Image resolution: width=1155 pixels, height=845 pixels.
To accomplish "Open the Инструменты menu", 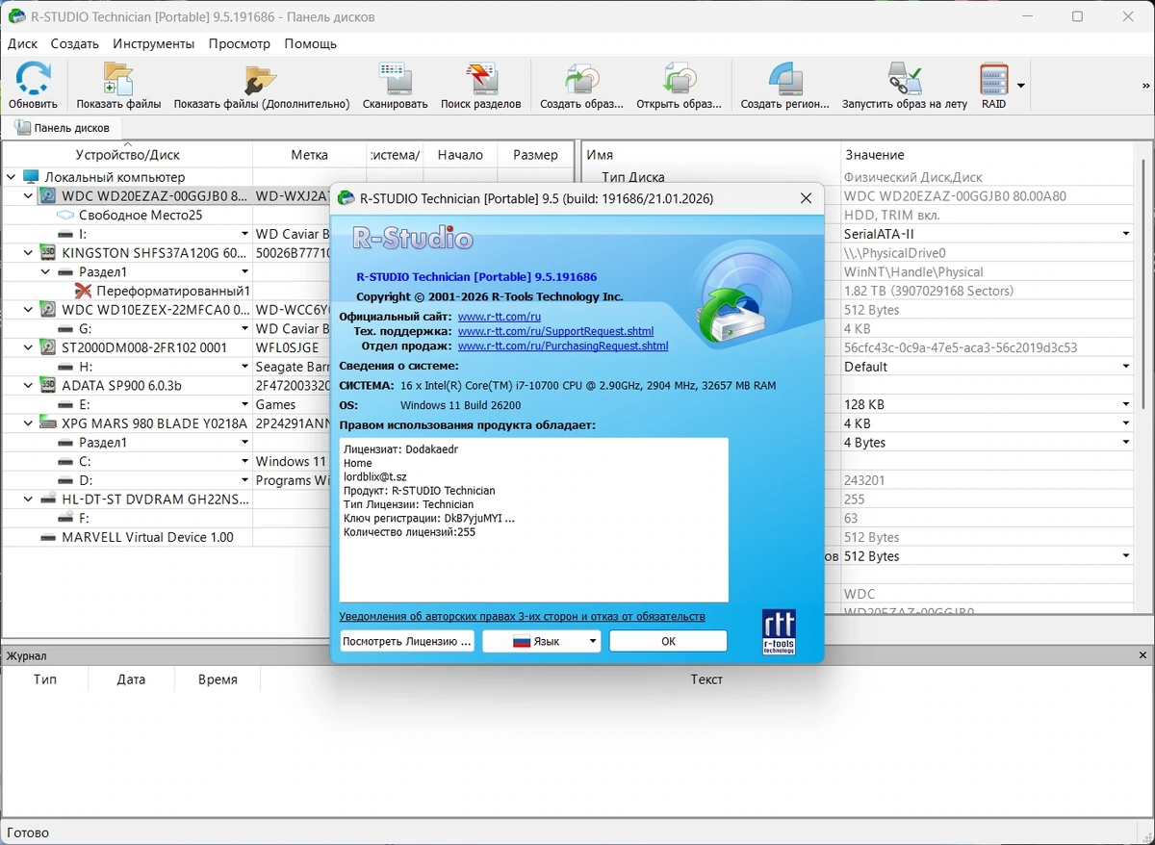I will pyautogui.click(x=154, y=43).
